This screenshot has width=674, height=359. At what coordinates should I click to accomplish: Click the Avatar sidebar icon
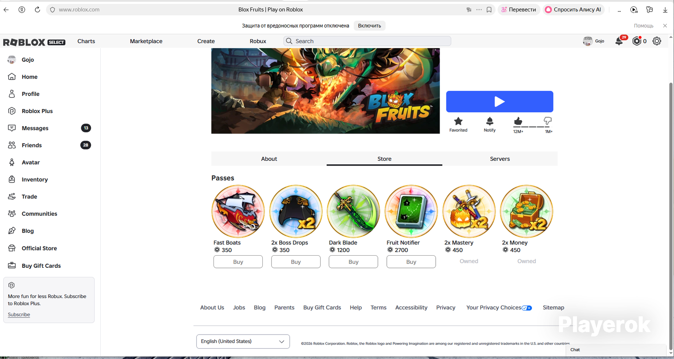[x=12, y=162]
